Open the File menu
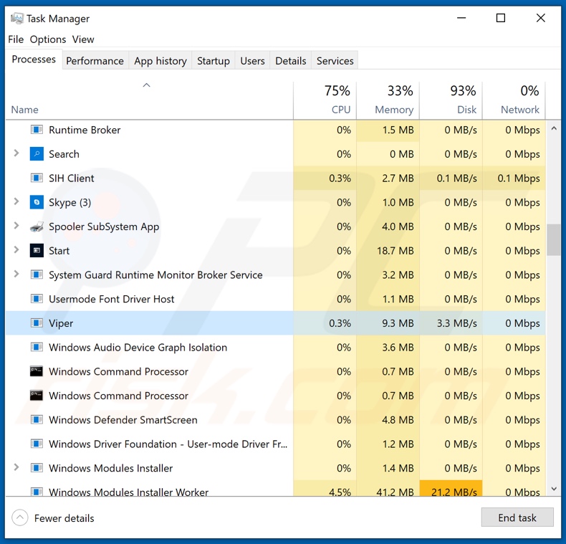 tap(16, 39)
